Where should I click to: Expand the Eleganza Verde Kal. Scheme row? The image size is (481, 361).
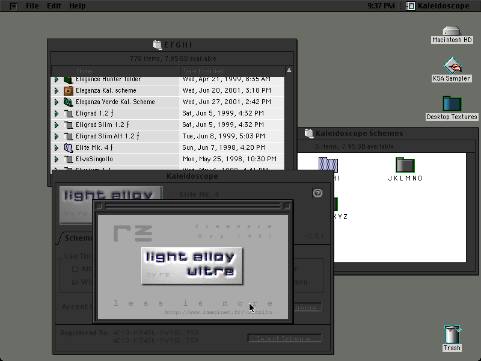click(x=57, y=102)
